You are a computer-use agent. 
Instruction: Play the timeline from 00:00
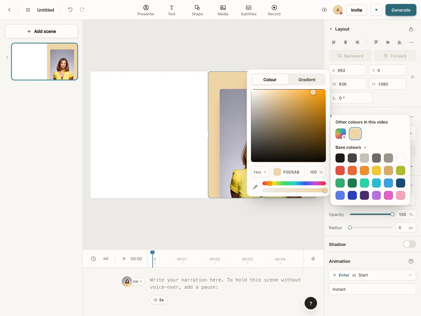(x=124, y=259)
